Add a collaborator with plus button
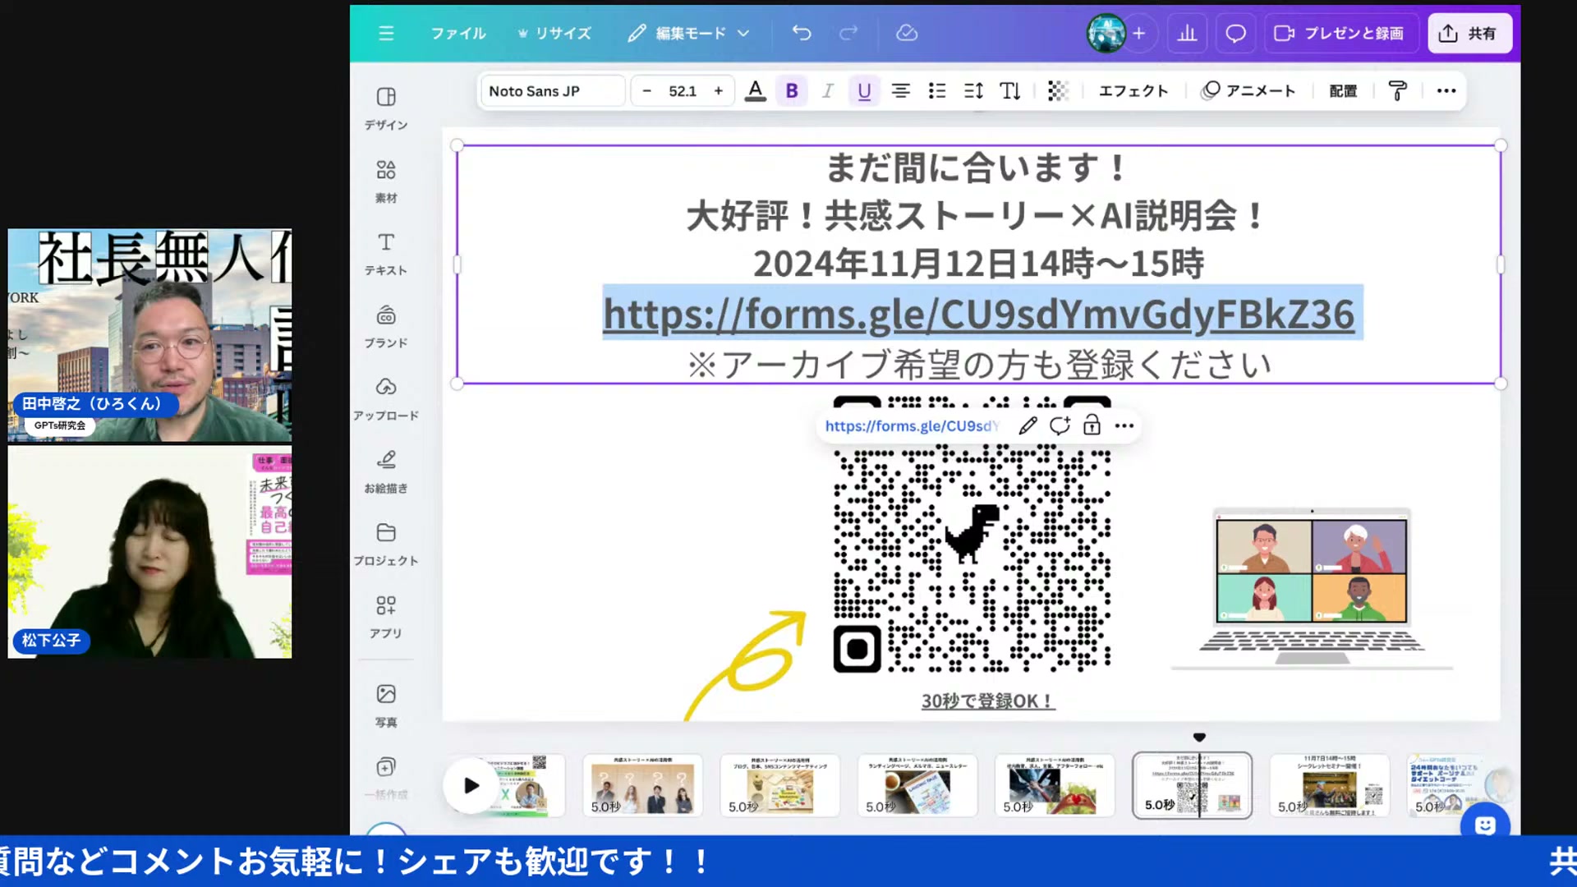The width and height of the screenshot is (1577, 887). [x=1138, y=33]
